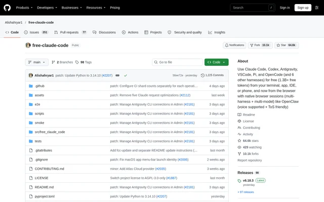Viewport: 324px width, 202px height.
Task: Go to the Pricing page
Action: pyautogui.click(x=115, y=8)
